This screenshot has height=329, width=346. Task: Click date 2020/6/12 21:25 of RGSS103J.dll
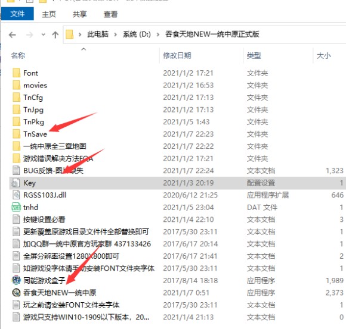coord(190,195)
